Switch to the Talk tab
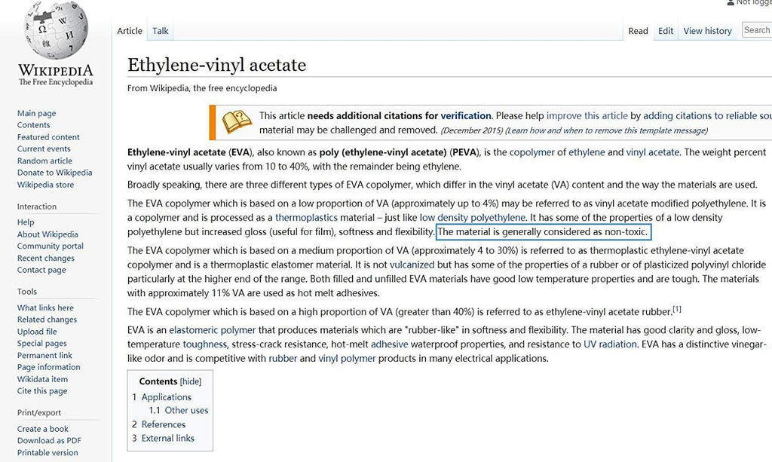 tap(161, 31)
